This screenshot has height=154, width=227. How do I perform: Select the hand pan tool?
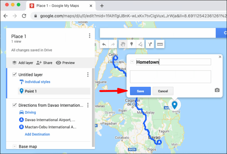pyautogui.click(x=123, y=44)
